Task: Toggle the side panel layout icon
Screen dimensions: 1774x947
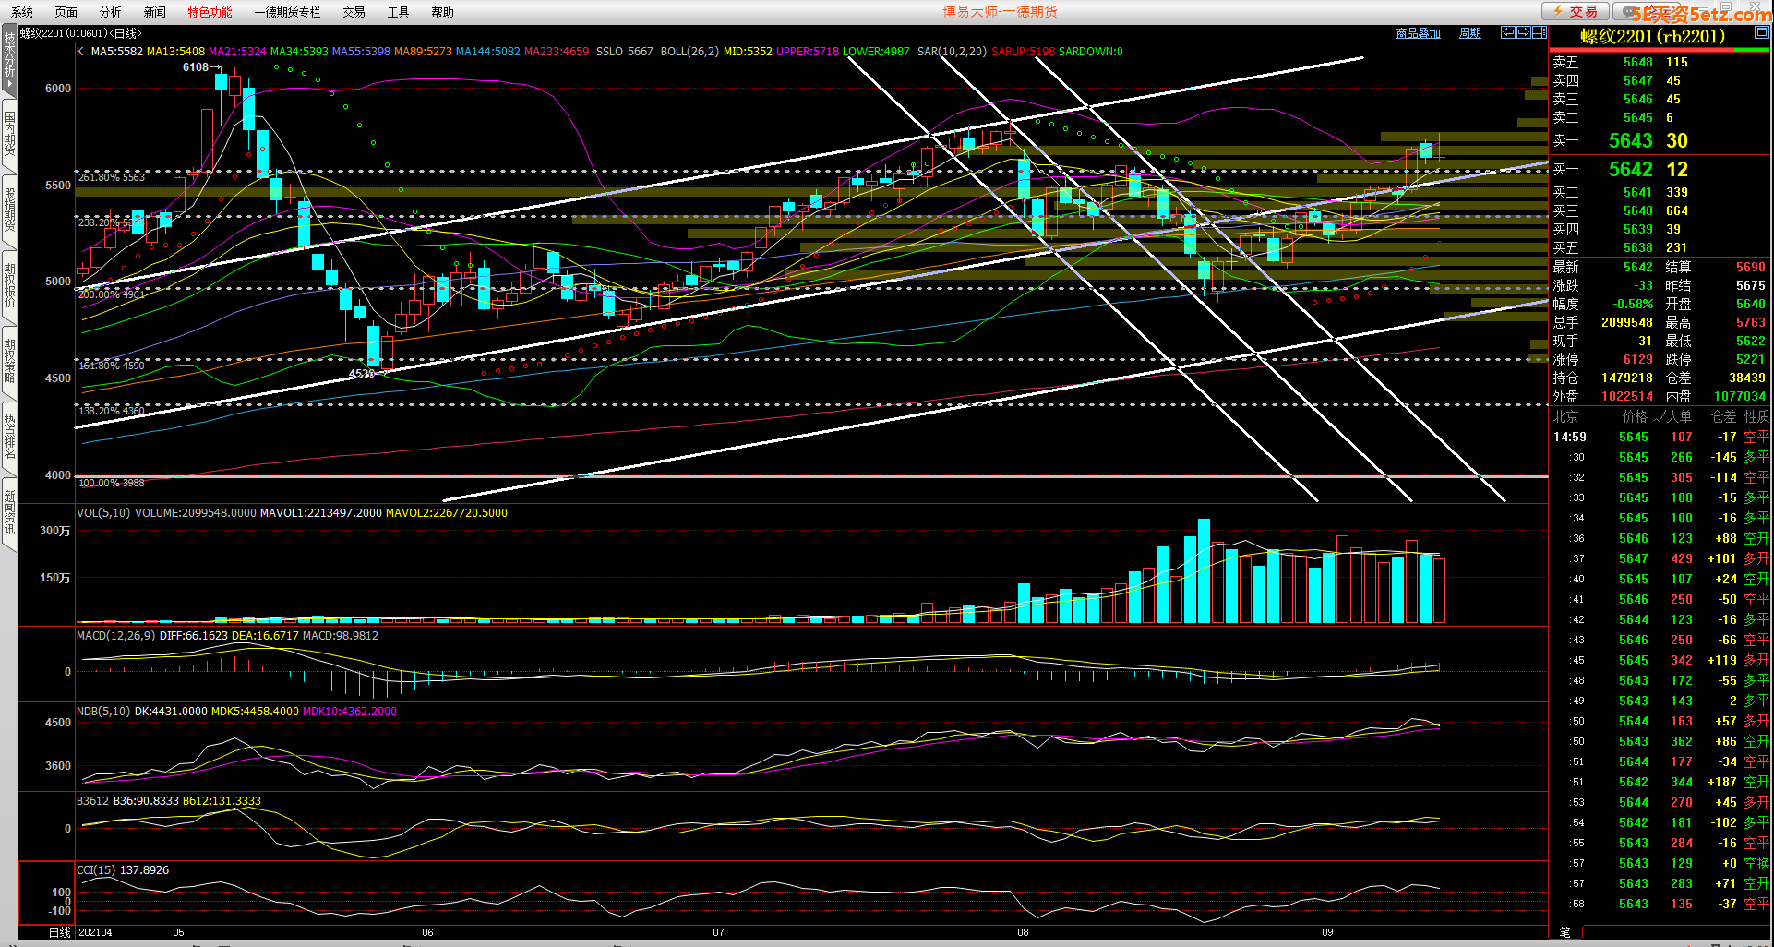Action: click(x=1539, y=32)
